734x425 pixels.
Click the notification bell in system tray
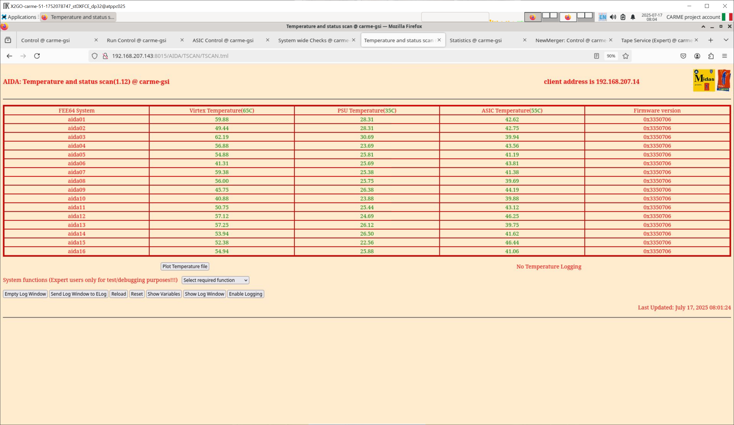tap(633, 17)
